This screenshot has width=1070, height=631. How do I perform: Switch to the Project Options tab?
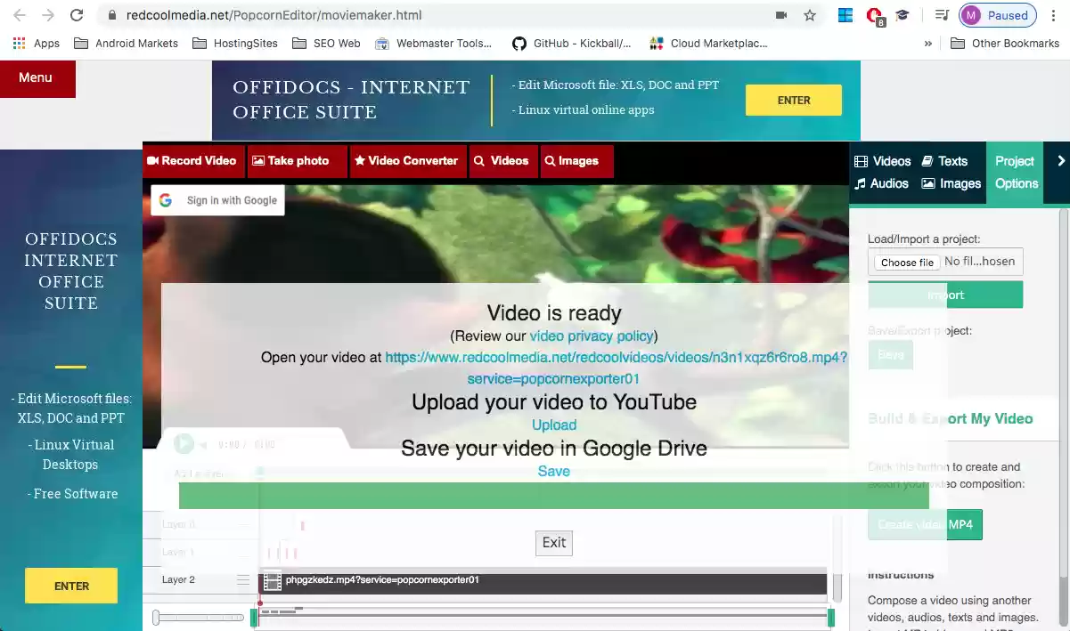click(x=1016, y=173)
